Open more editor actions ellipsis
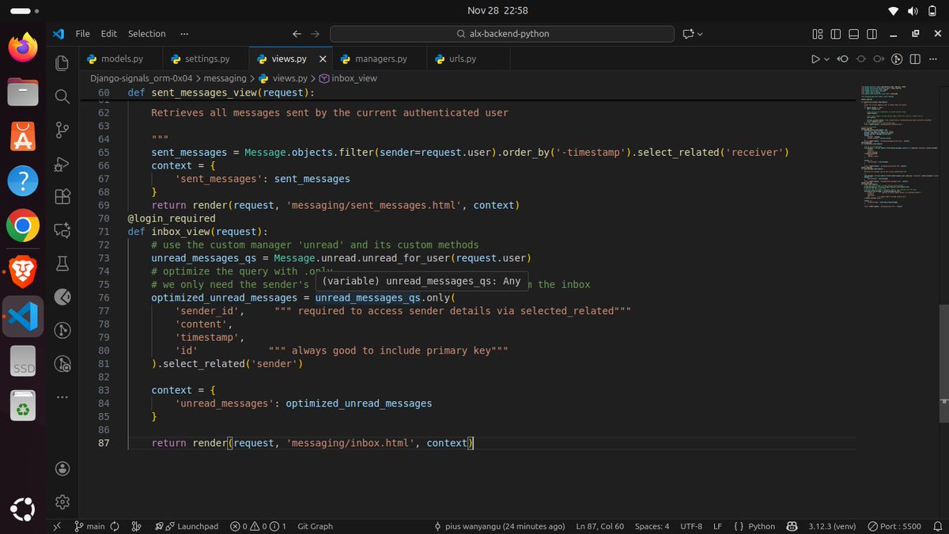This screenshot has width=949, height=534. pos(932,59)
